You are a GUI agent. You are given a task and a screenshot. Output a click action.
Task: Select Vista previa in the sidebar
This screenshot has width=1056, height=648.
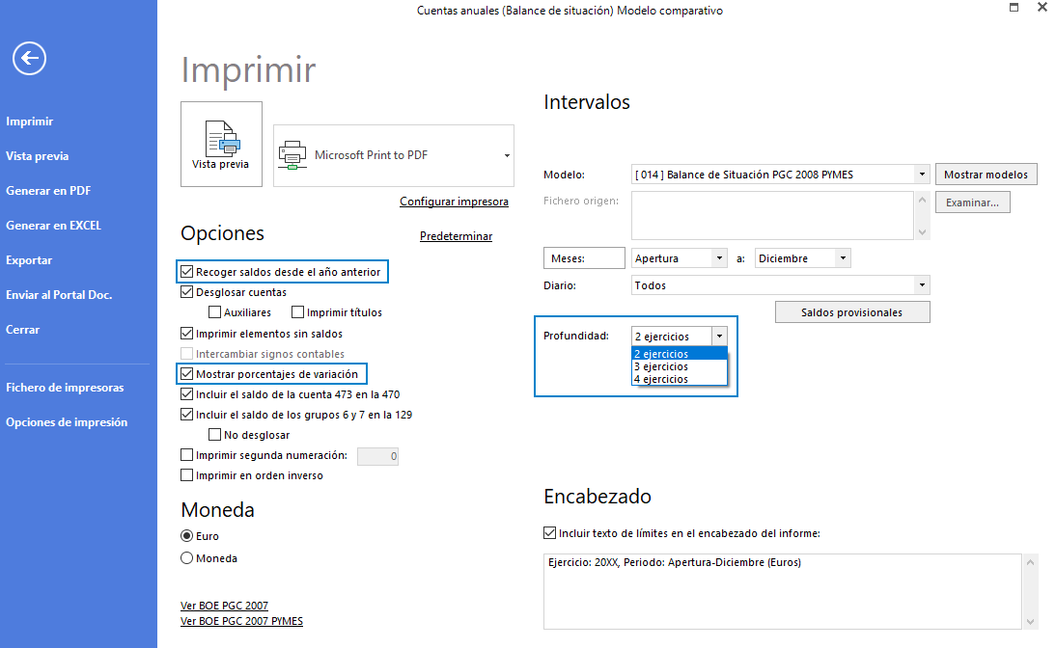37,156
